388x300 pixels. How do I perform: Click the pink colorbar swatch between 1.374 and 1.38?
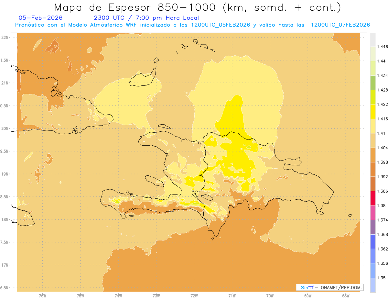tap(373, 213)
